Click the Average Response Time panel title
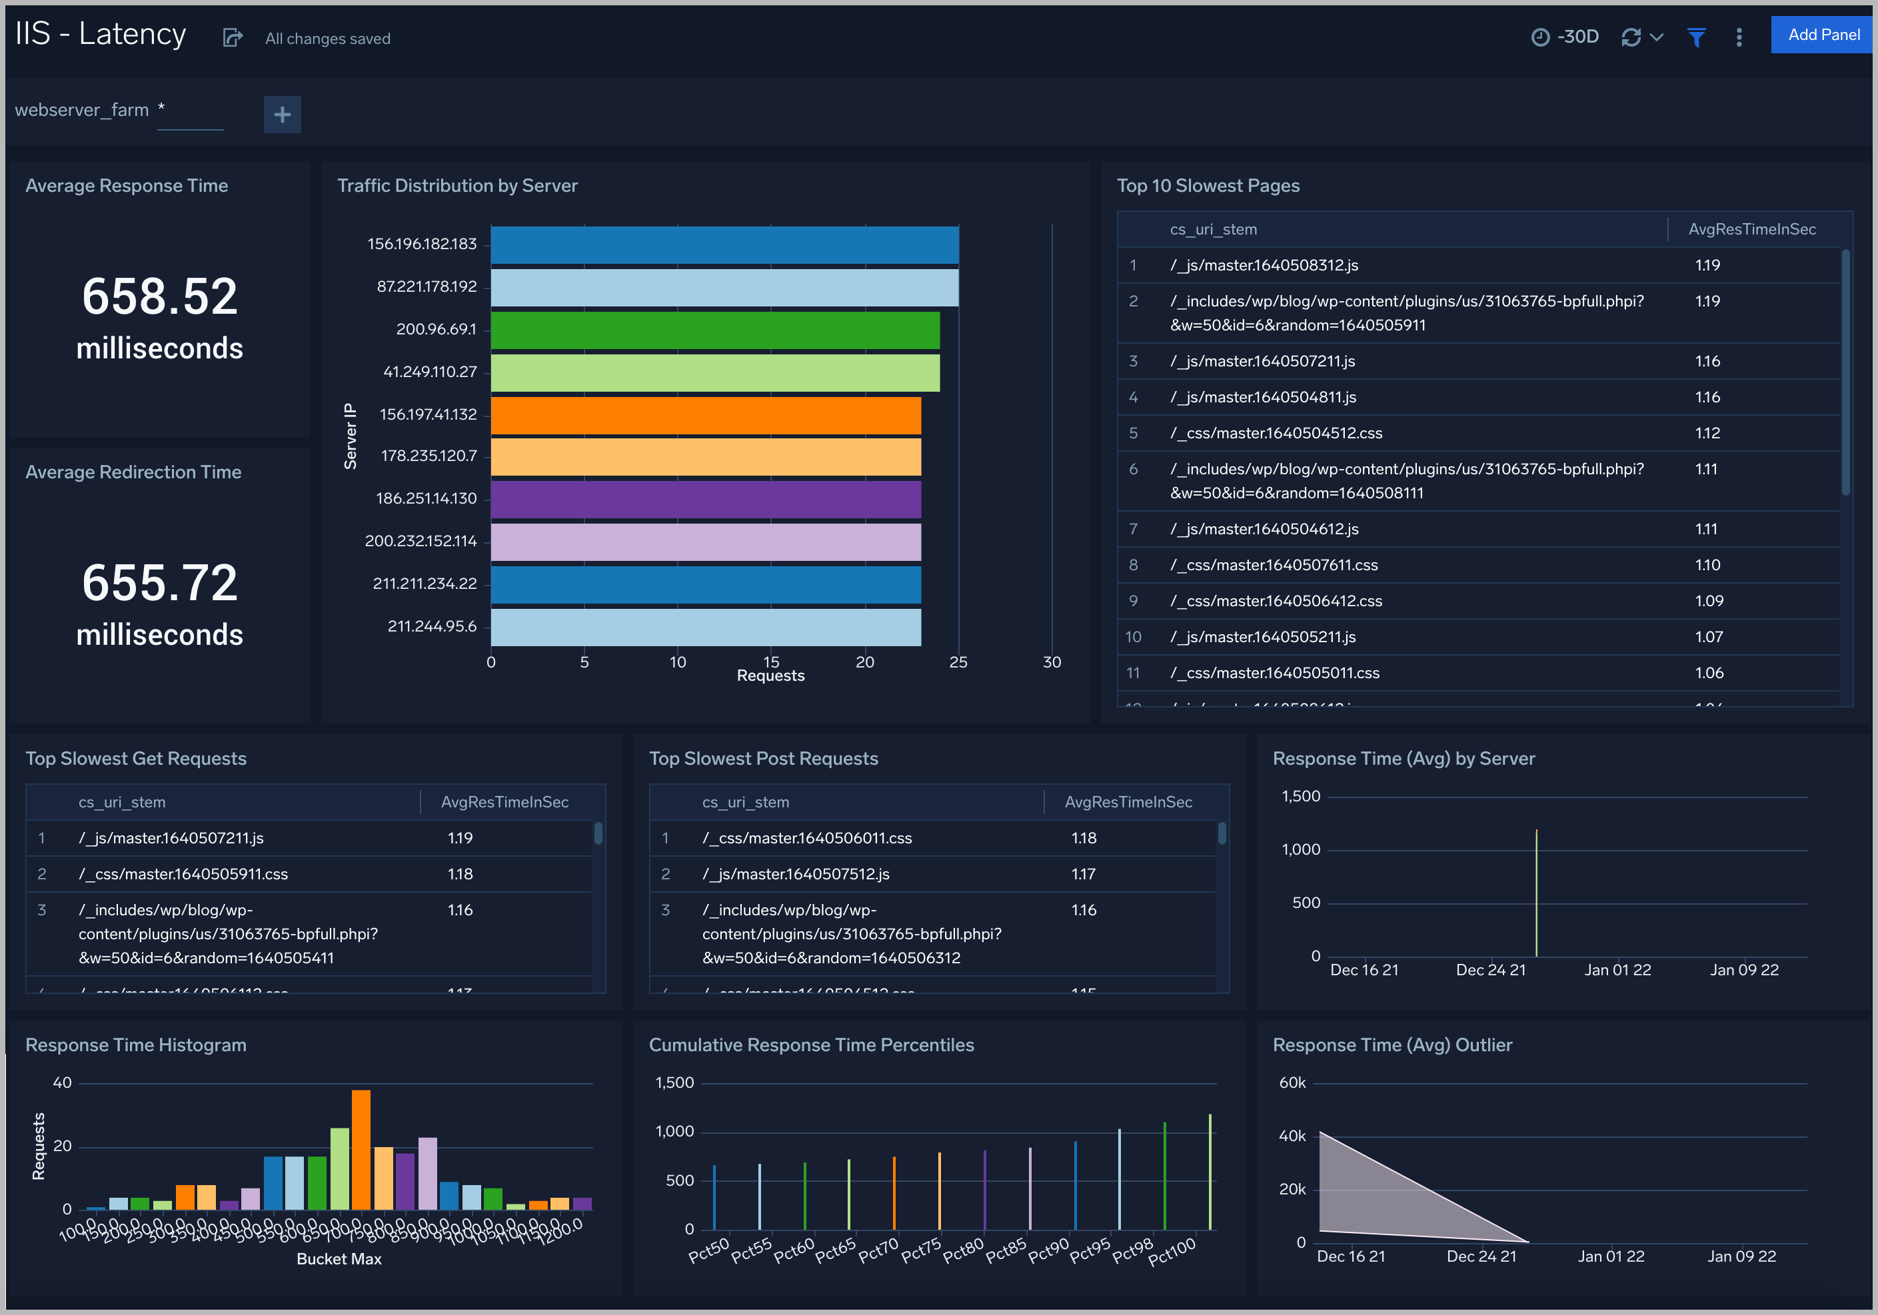The height and width of the screenshot is (1315, 1878). [x=127, y=186]
